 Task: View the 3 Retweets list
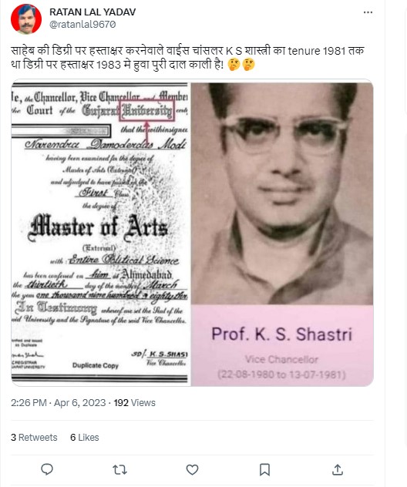point(34,438)
